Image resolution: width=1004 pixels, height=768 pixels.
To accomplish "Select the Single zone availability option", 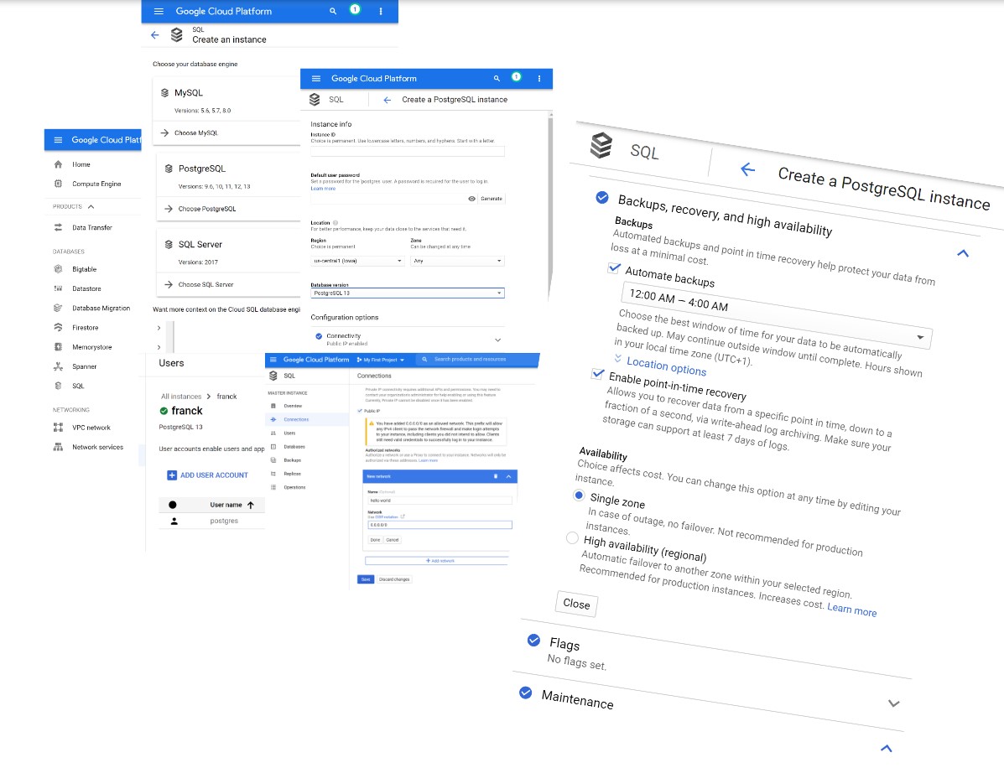I will tap(579, 495).
